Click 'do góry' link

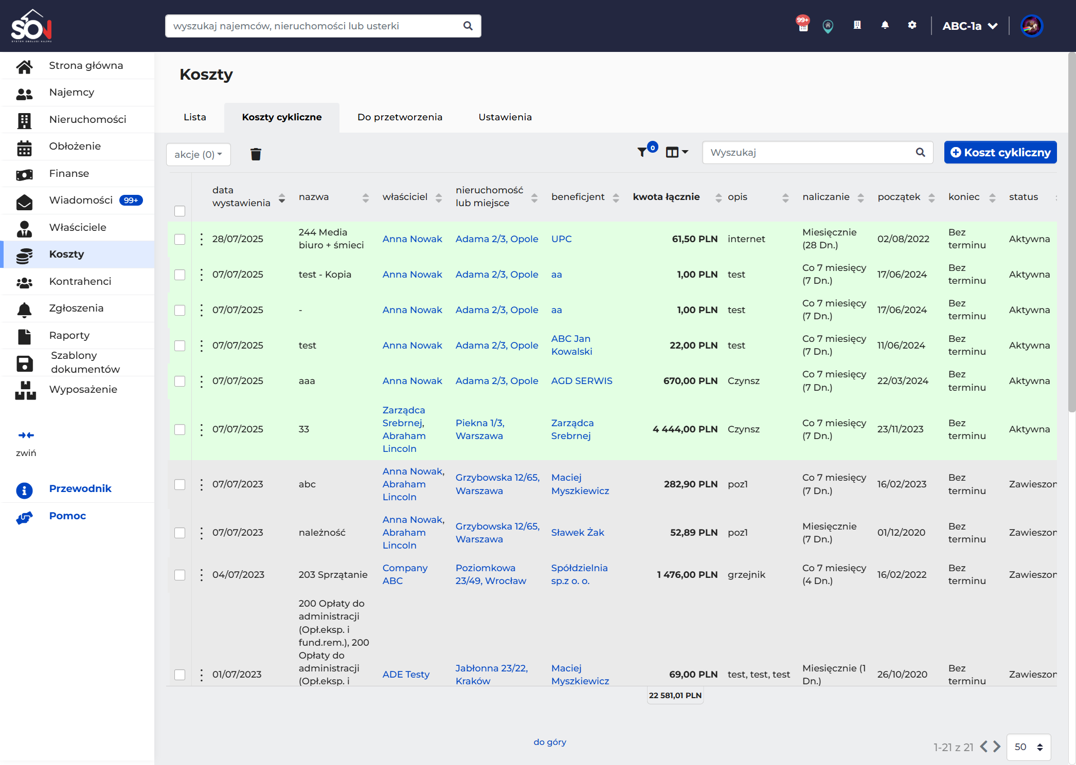[550, 742]
